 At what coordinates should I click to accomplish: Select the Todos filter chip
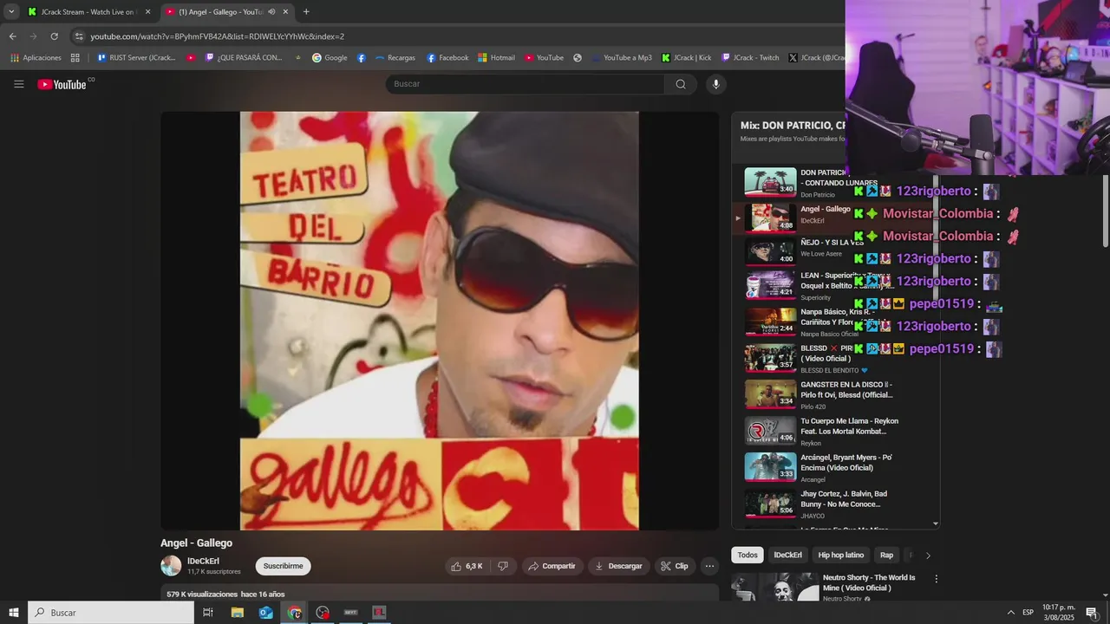point(748,556)
